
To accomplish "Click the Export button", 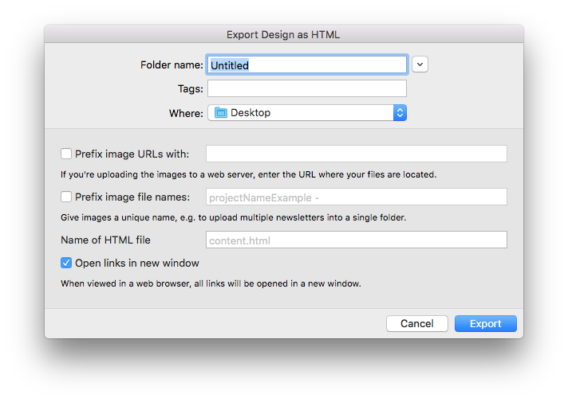I will click(x=485, y=323).
